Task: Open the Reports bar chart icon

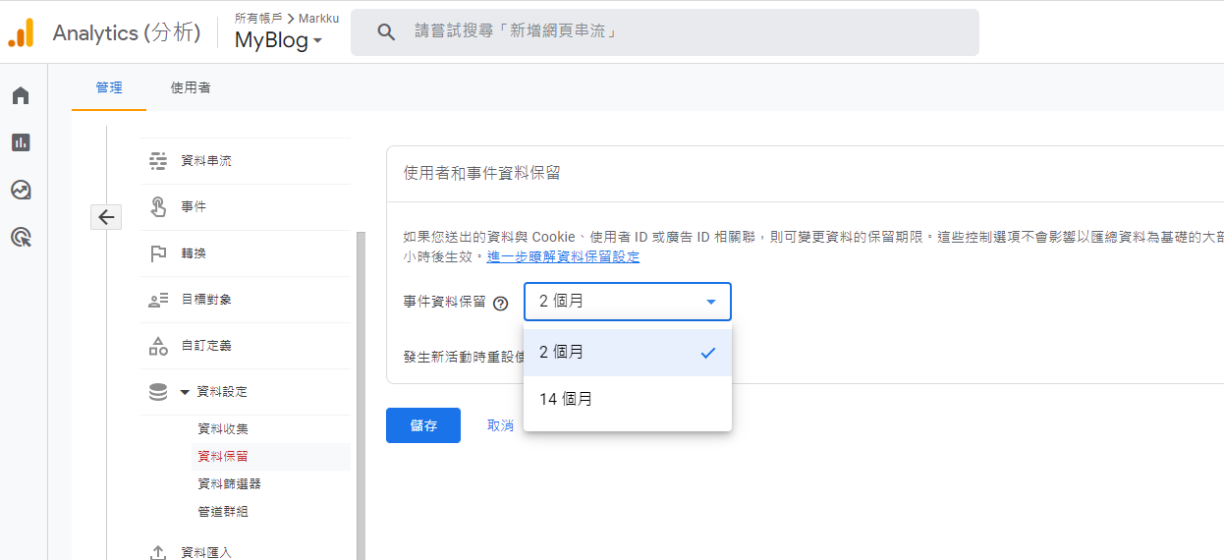Action: click(x=21, y=142)
